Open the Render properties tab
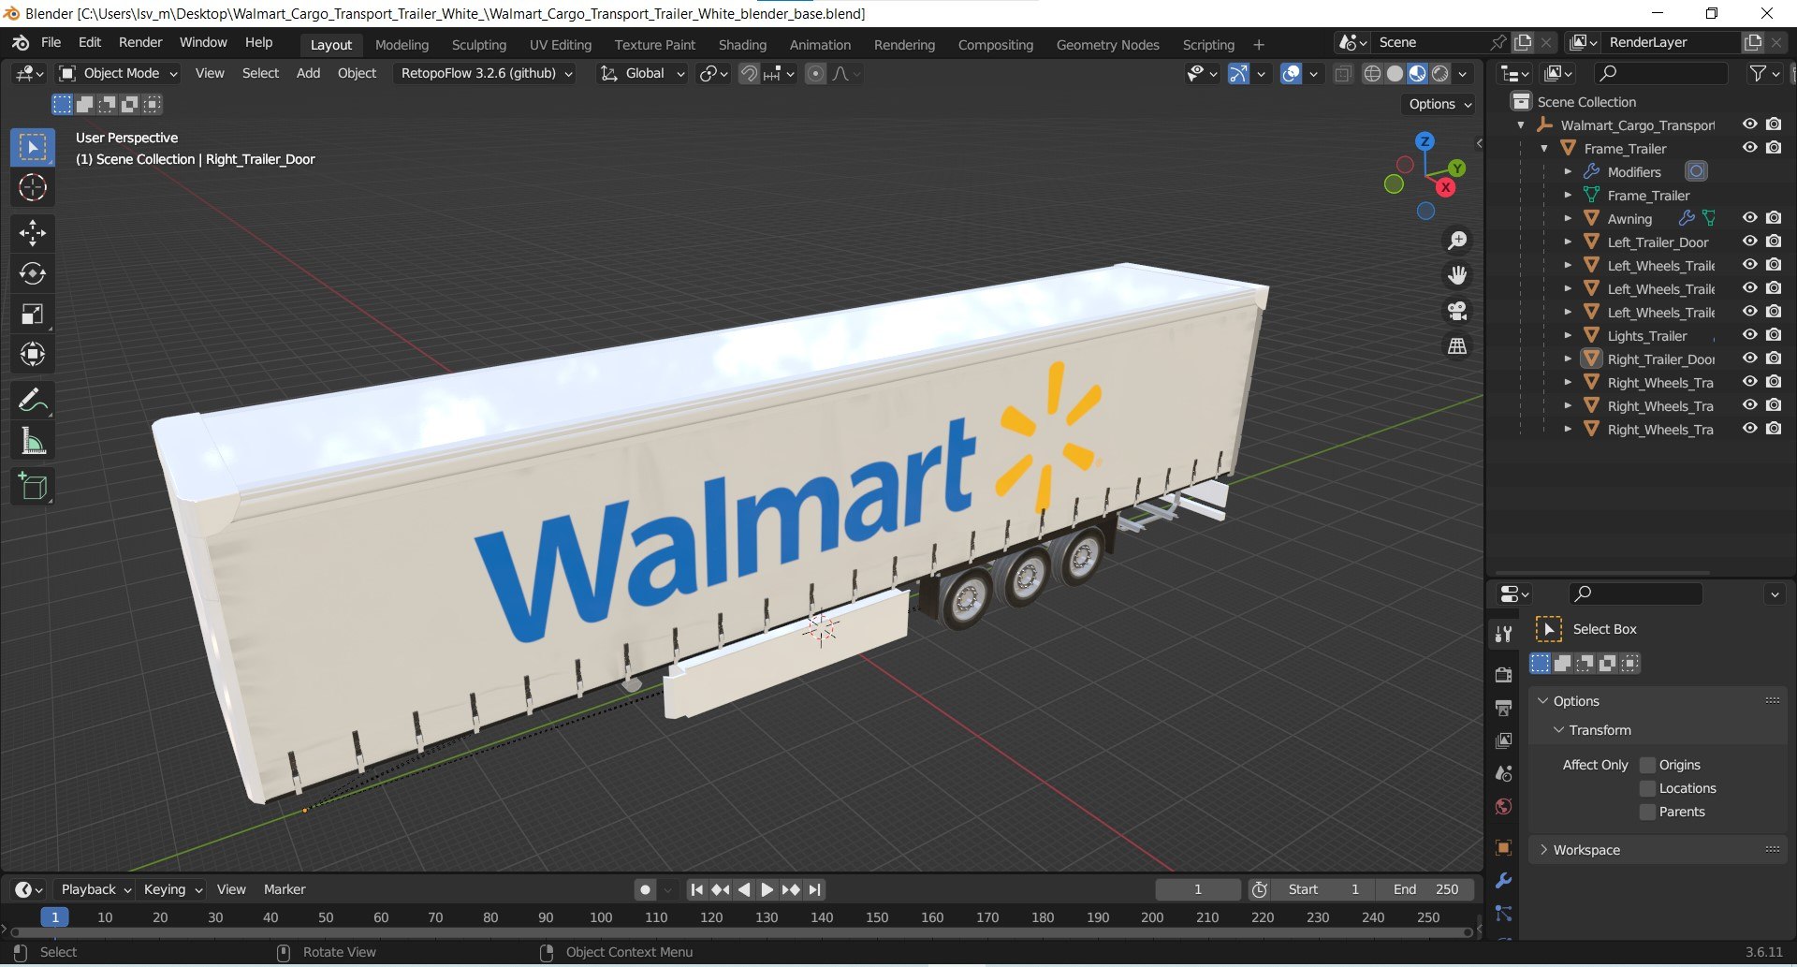 pos(1504,674)
